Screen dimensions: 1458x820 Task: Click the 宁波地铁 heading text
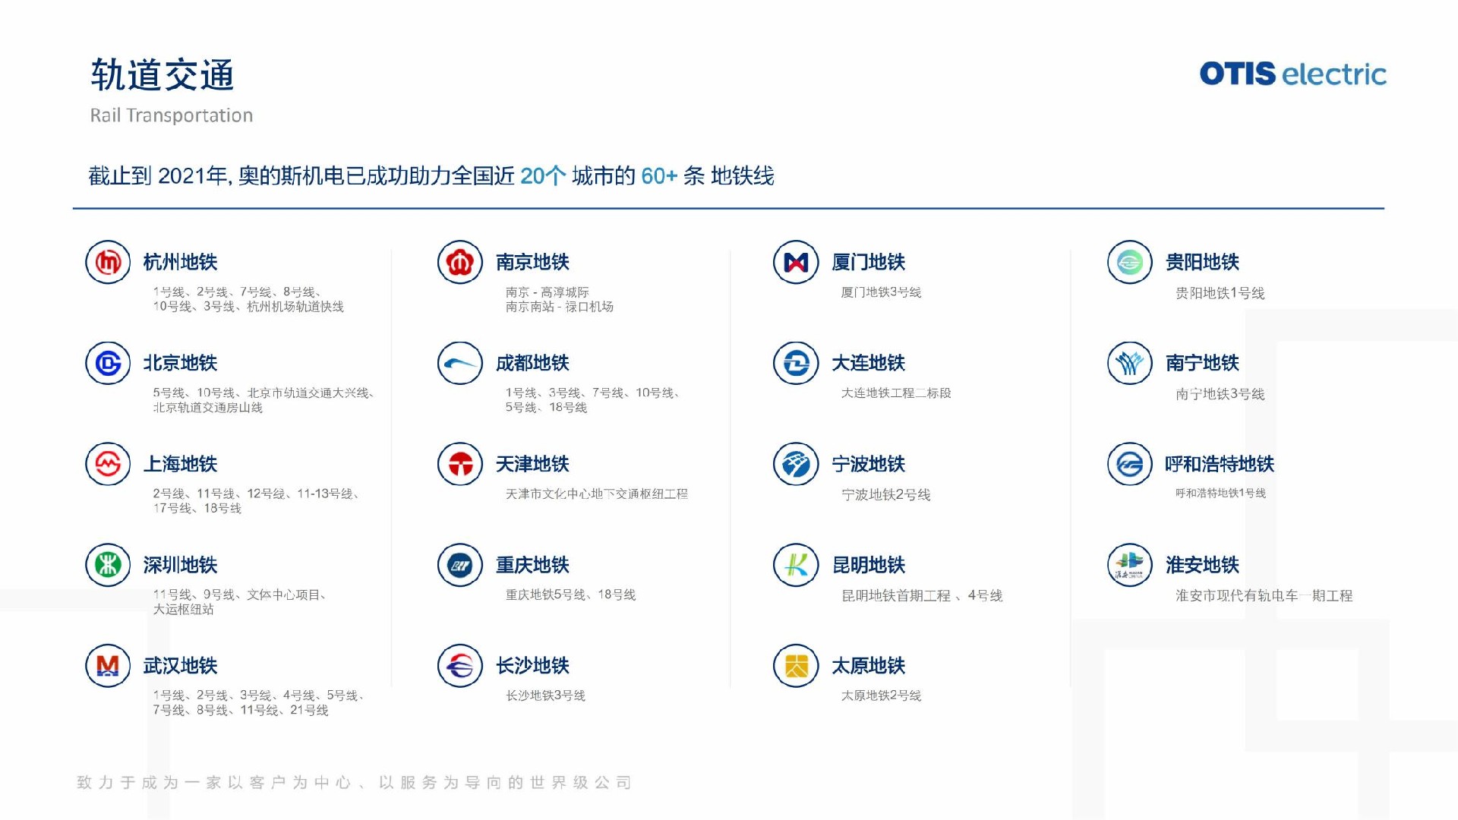[869, 464]
